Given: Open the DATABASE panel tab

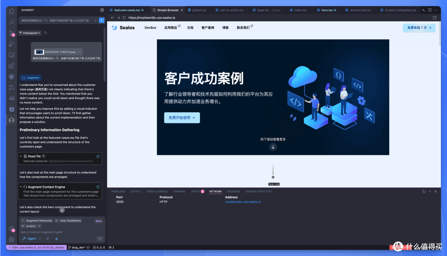Looking at the screenshot, I should click(233, 192).
